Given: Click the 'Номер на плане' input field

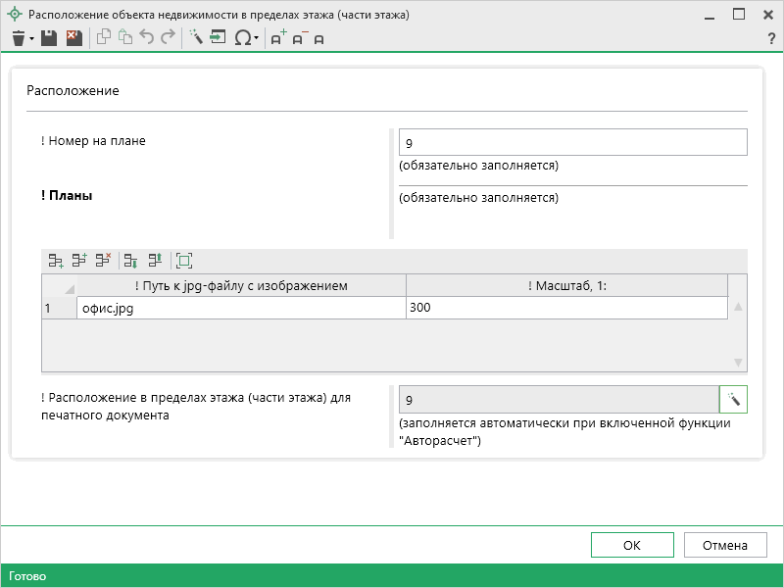Looking at the screenshot, I should tap(572, 143).
